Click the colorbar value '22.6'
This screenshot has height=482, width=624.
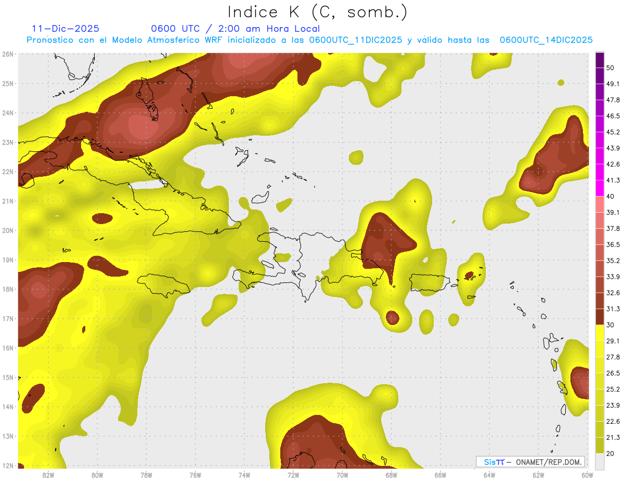tap(613, 421)
